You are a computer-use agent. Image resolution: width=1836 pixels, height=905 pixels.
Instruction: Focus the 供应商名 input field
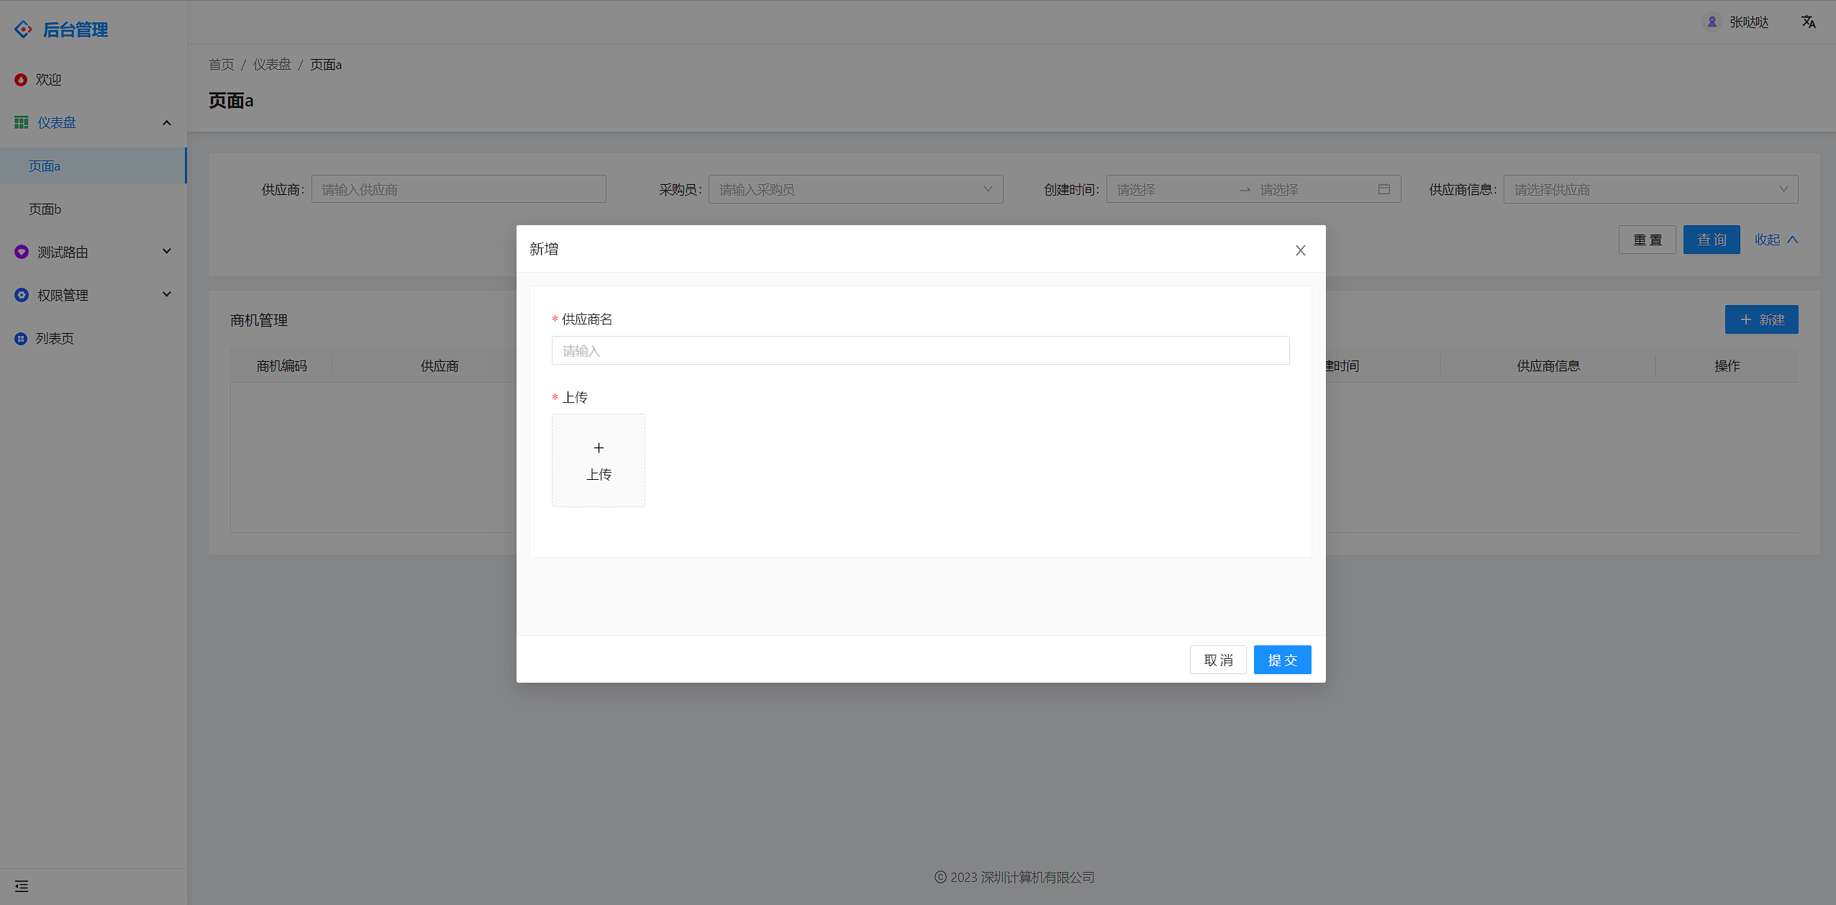pyautogui.click(x=921, y=350)
